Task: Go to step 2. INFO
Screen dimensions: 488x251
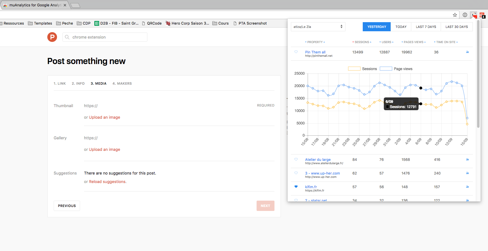Action: 78,83
